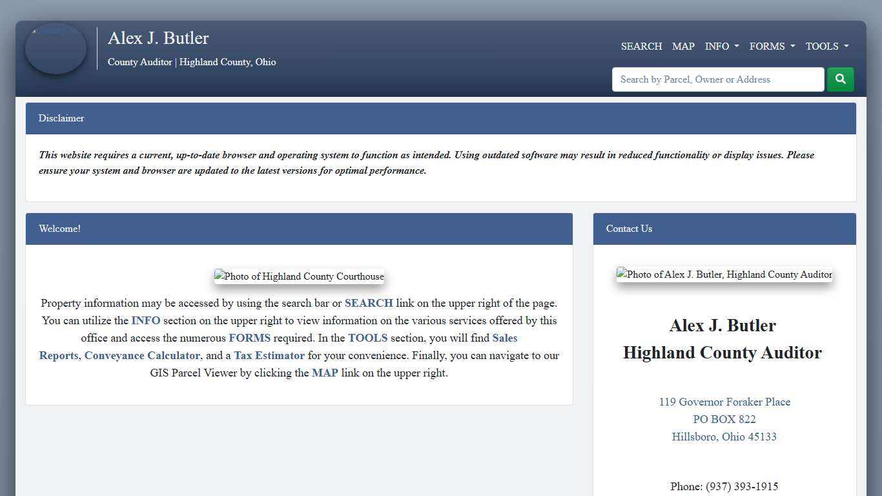Click the county seal logo
Viewport: 882px width, 496px height.
(56, 48)
